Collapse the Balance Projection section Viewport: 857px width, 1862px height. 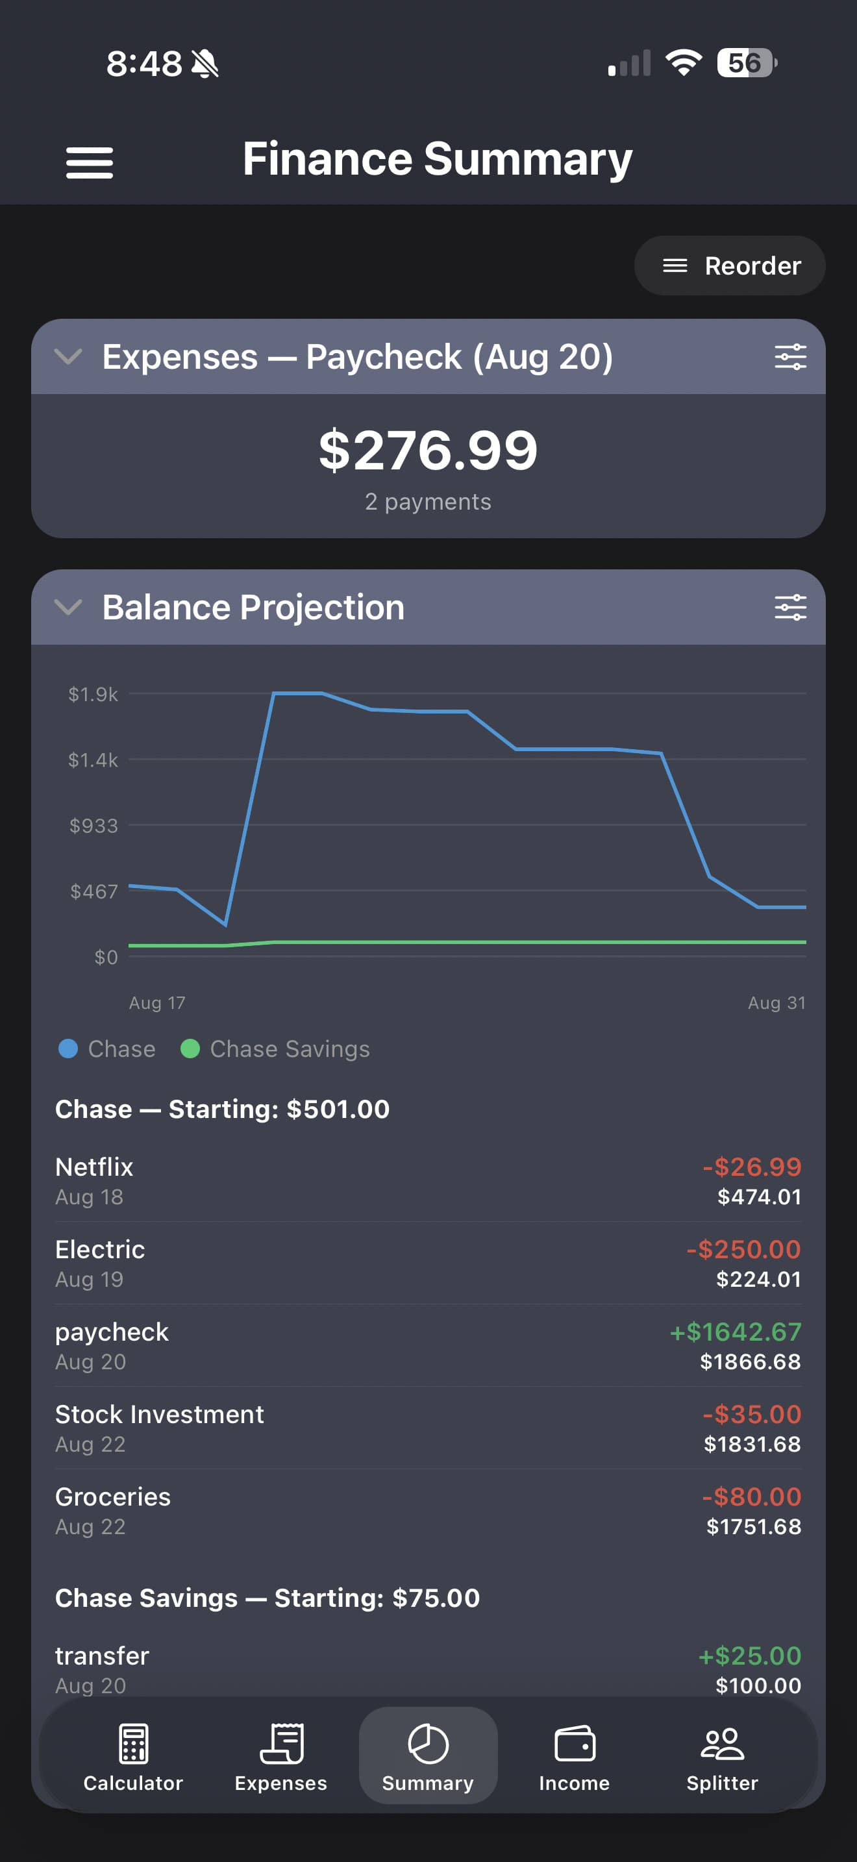pos(69,607)
